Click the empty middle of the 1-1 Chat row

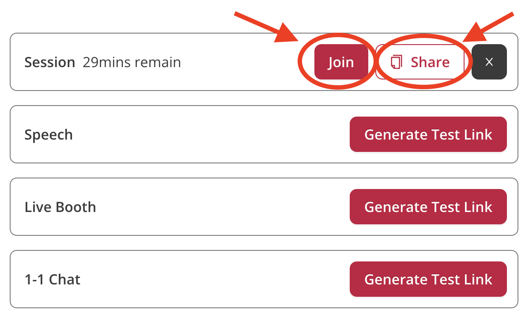(x=212, y=279)
